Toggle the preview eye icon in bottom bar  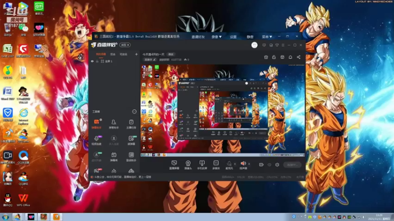click(x=269, y=165)
